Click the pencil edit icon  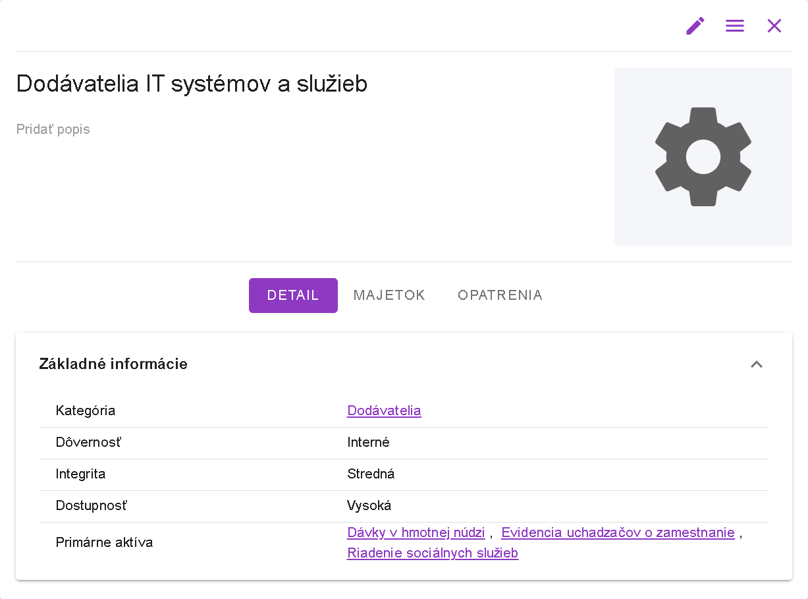pyautogui.click(x=695, y=26)
